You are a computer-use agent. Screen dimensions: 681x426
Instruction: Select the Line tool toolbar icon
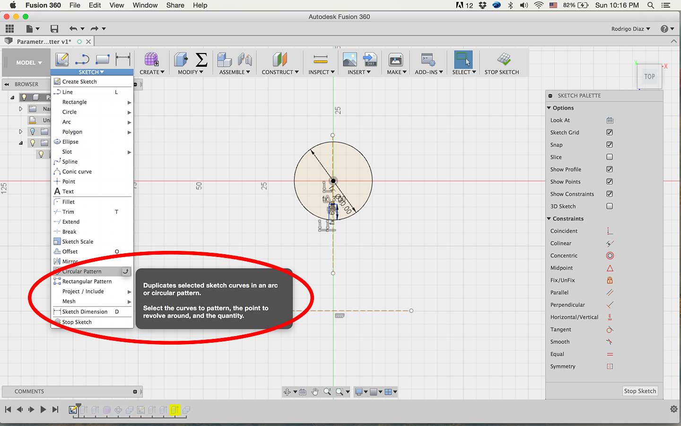(82, 60)
